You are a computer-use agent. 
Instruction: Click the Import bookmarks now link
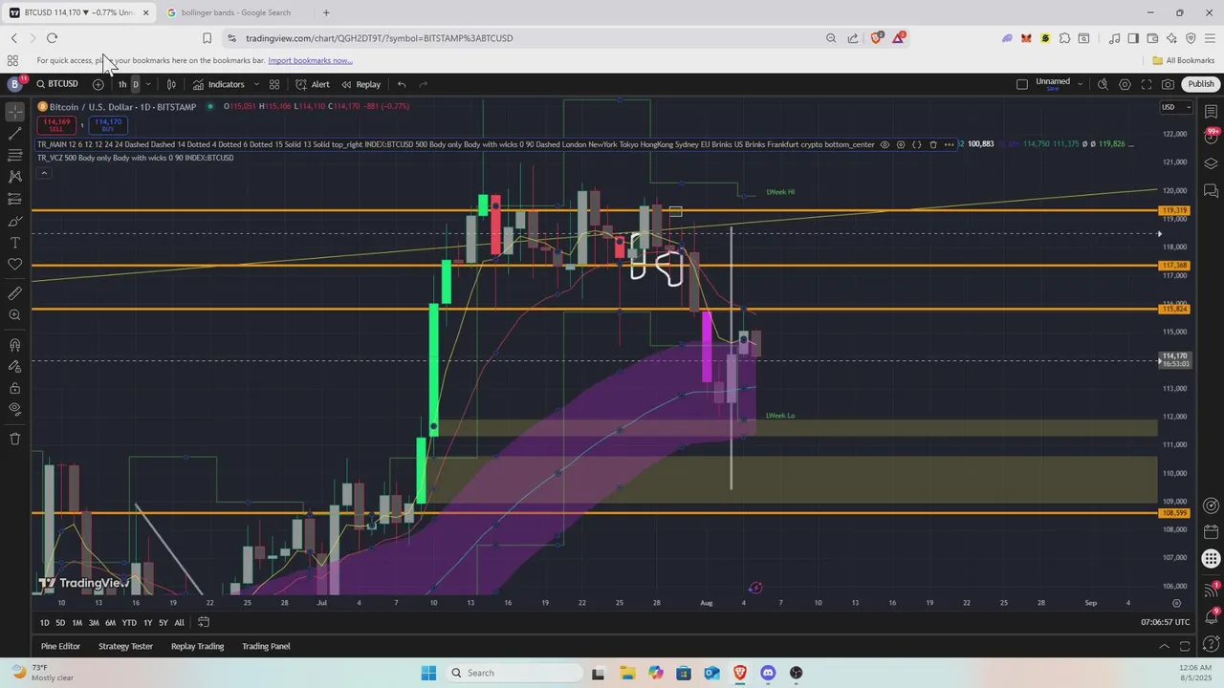[310, 60]
